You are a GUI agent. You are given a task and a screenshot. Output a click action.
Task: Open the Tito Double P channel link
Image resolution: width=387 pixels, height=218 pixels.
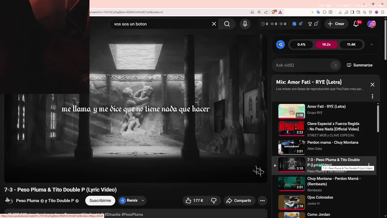61,200
